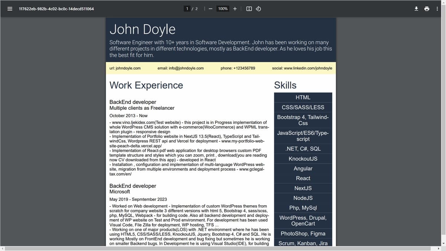Click the vertical scrollbar down arrow

[x=443, y=243]
